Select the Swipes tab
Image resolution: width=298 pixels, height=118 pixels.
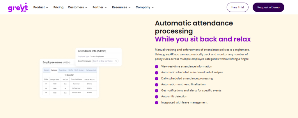54,70
